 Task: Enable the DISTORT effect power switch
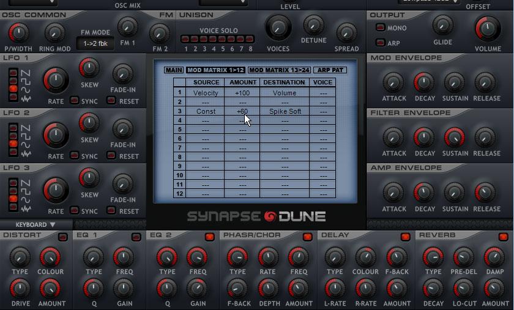click(x=62, y=237)
